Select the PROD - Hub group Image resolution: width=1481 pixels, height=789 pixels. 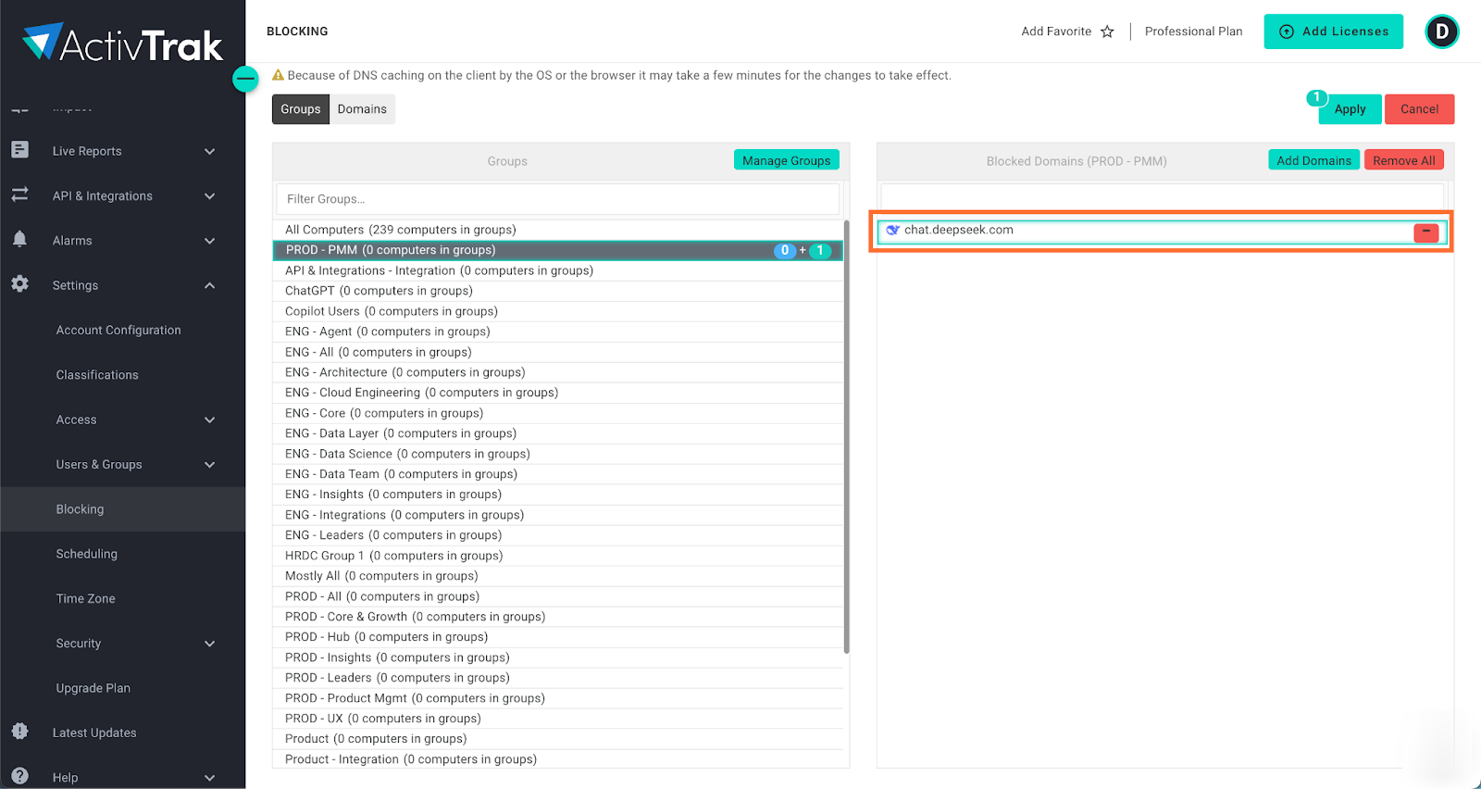(x=557, y=637)
